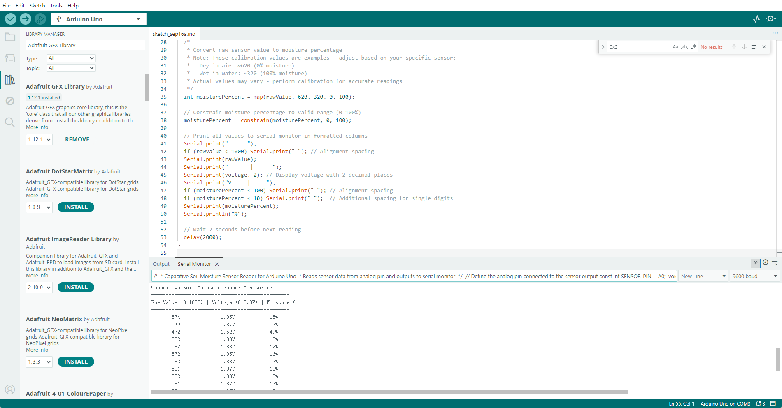Screen dimensions: 782x408
Task: Click Arduino Uno on COM3 in status bar
Action: point(725,403)
